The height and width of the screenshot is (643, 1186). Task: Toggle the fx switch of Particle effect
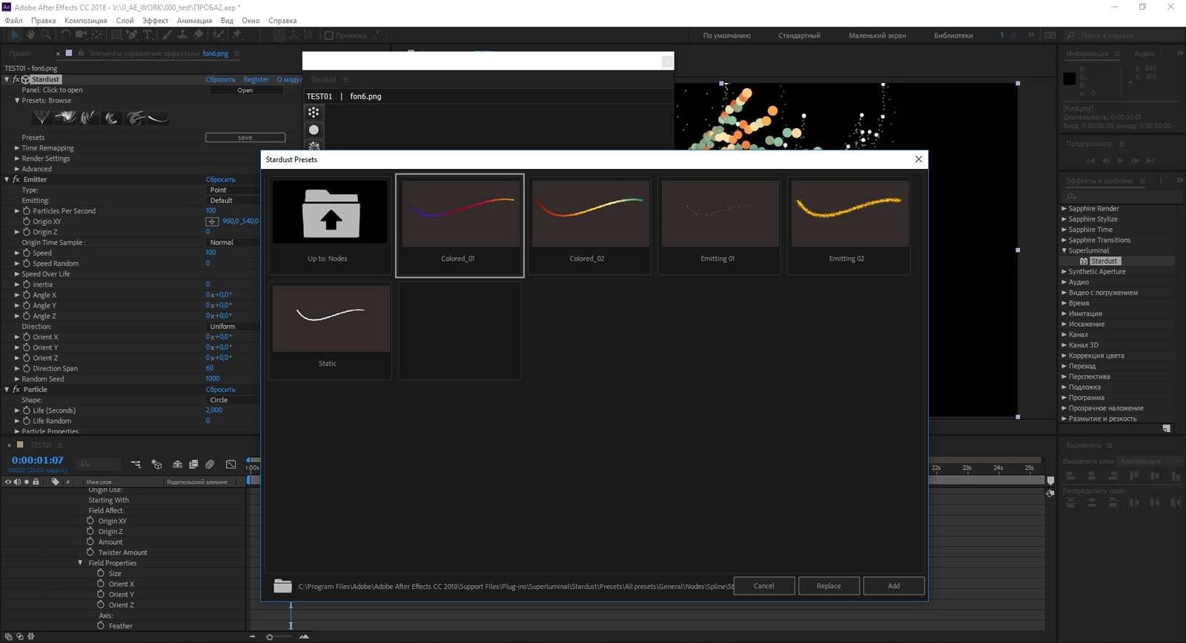16,389
